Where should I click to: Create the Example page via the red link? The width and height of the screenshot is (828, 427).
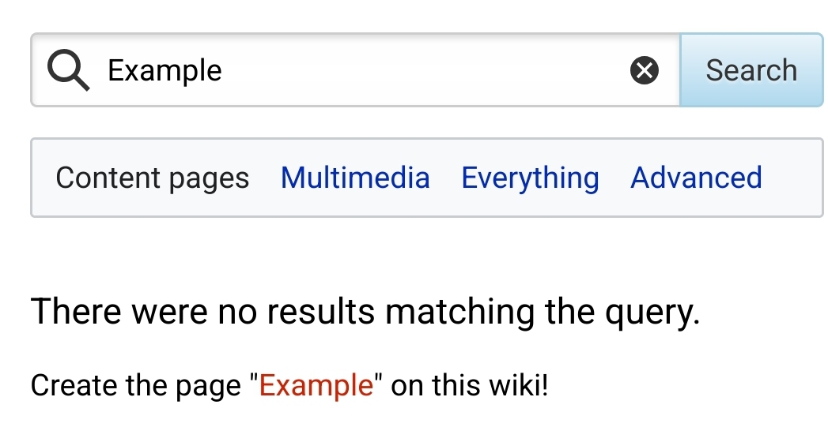click(x=316, y=385)
